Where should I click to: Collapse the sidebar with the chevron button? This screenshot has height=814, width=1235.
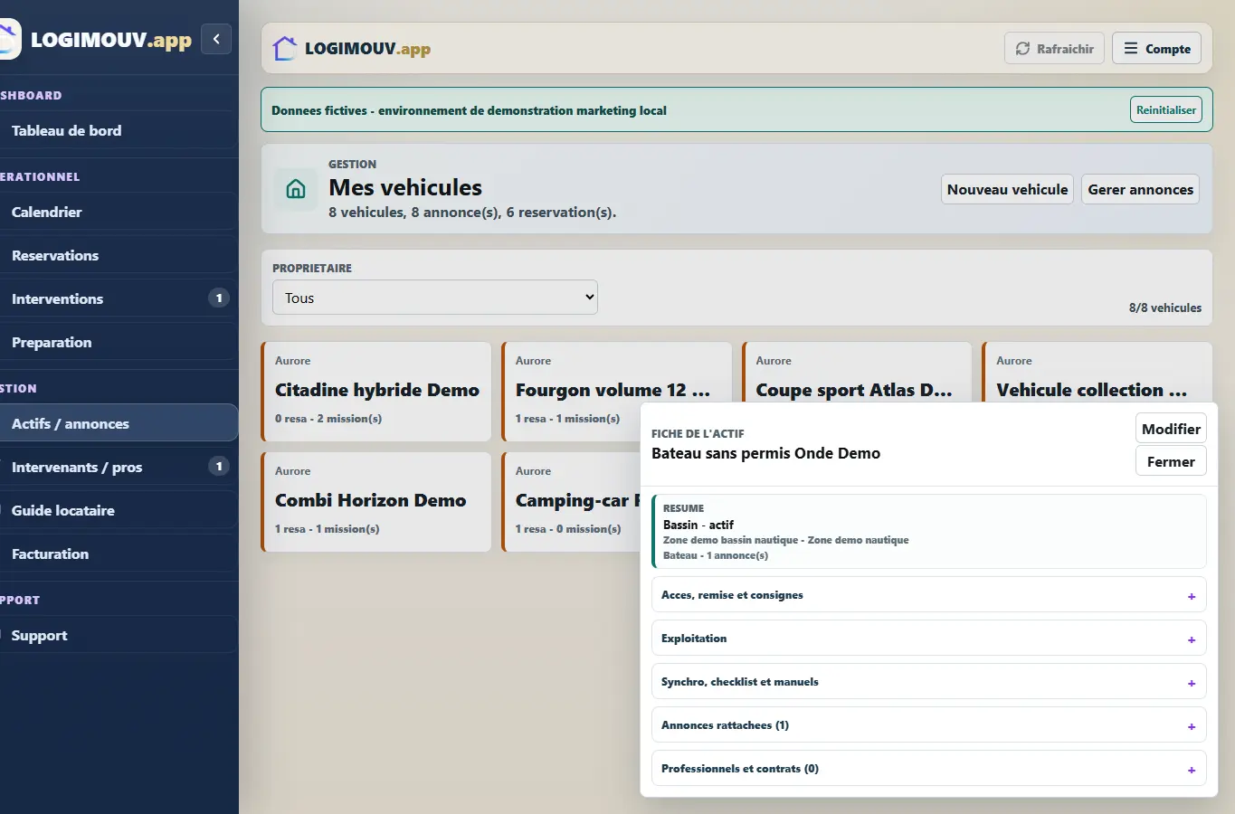pos(216,39)
